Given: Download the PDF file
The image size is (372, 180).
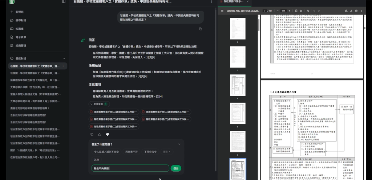Looking at the screenshot, I should click(351, 11).
